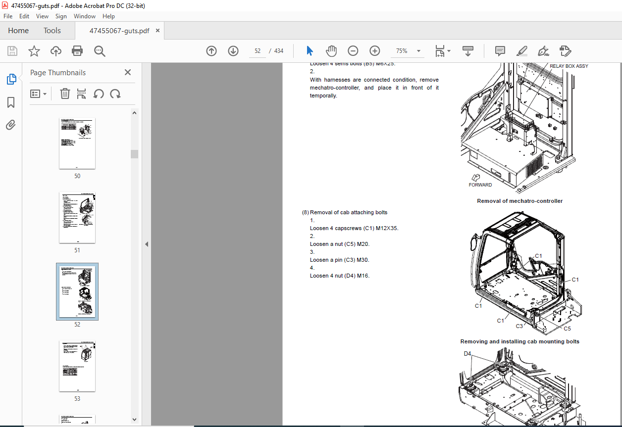Image resolution: width=622 pixels, height=427 pixels.
Task: Open the View menu
Action: pos(43,16)
